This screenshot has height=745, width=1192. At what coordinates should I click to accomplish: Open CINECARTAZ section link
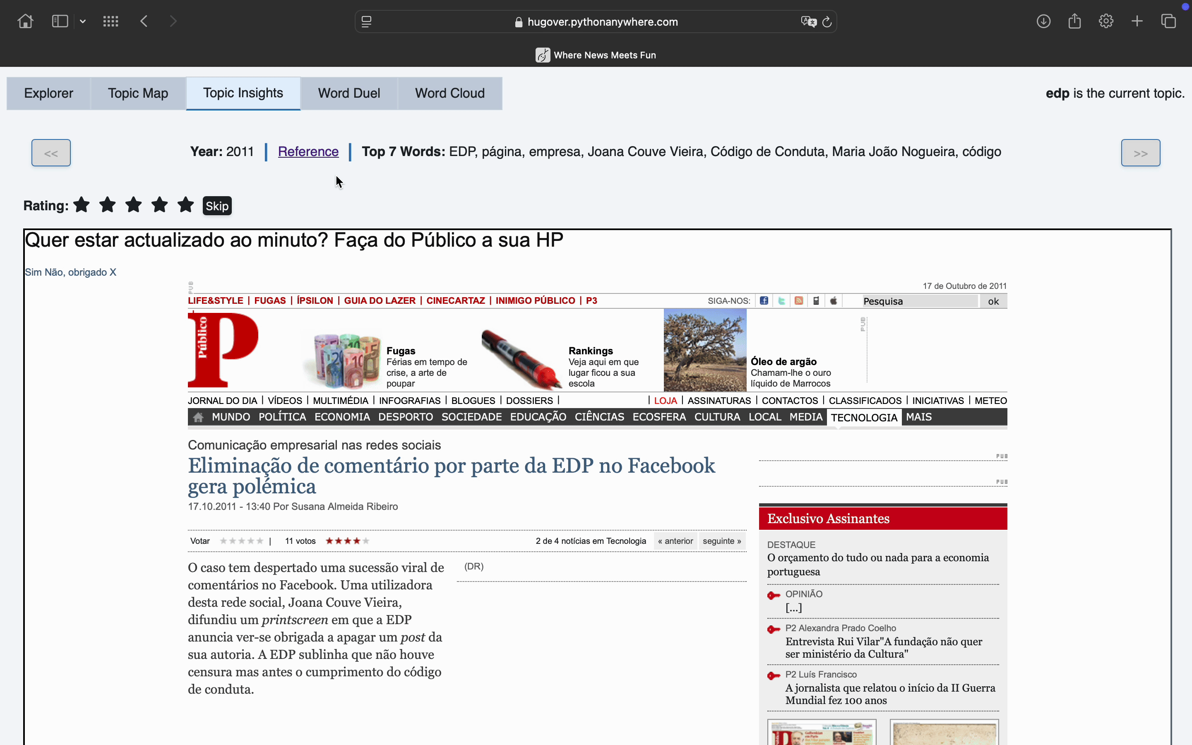[456, 300]
